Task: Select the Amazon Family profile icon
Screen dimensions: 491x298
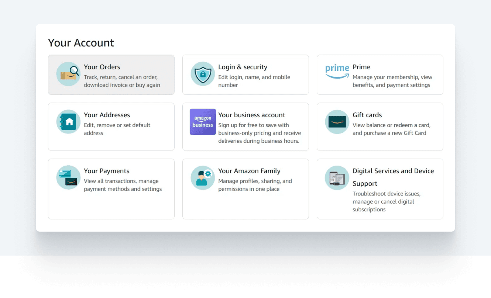Action: pyautogui.click(x=203, y=177)
